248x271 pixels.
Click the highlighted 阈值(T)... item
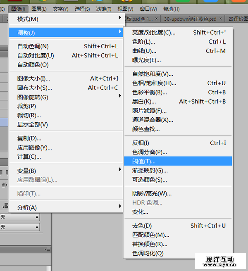[x=178, y=161]
